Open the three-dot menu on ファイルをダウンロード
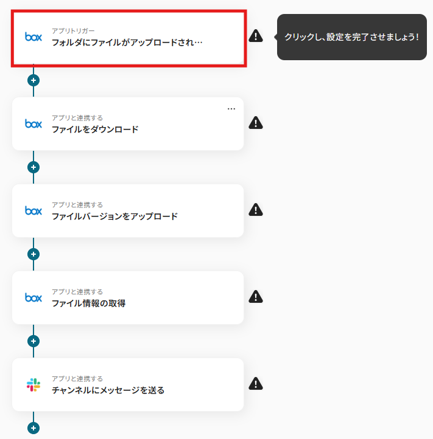This screenshot has width=433, height=439. point(231,109)
